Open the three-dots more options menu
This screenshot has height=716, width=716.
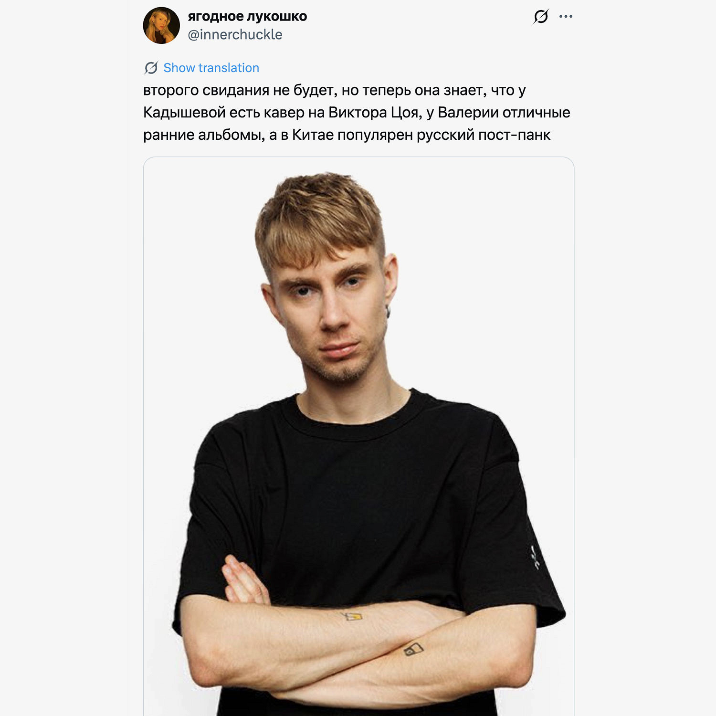pos(566,17)
